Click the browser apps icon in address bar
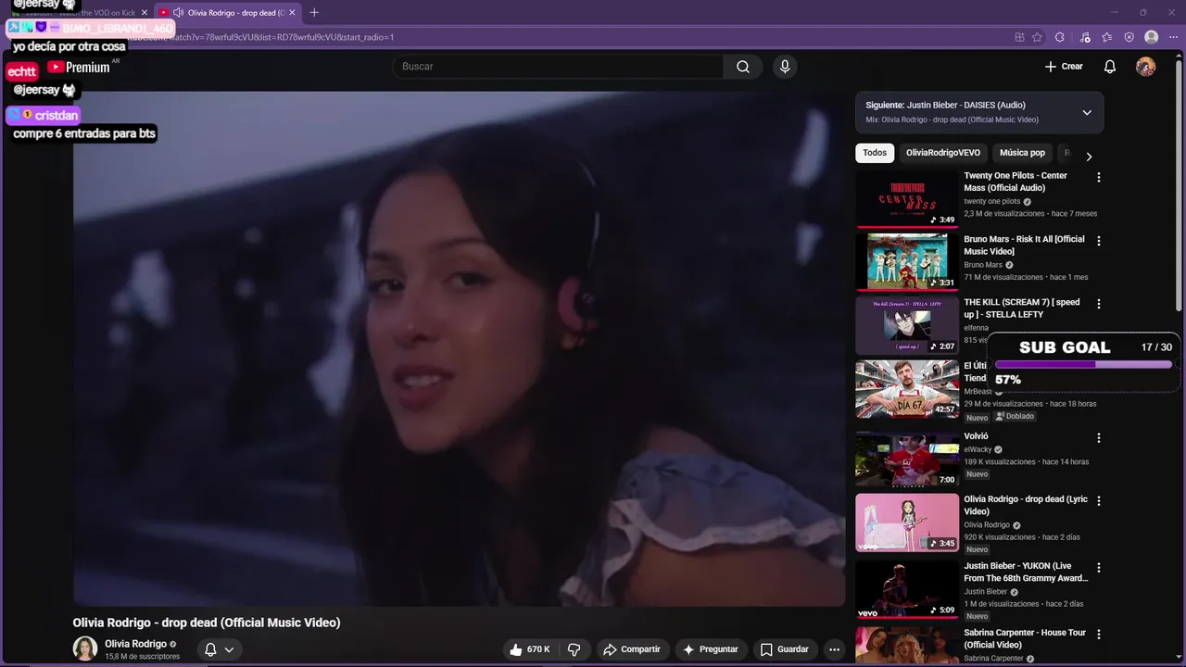This screenshot has height=667, width=1186. click(1019, 37)
